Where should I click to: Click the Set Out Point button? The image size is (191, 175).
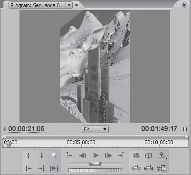point(41,155)
